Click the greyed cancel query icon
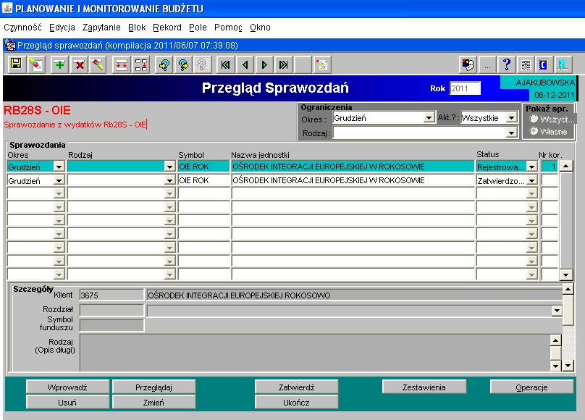Viewport: 585px width, 420px height. pos(203,64)
